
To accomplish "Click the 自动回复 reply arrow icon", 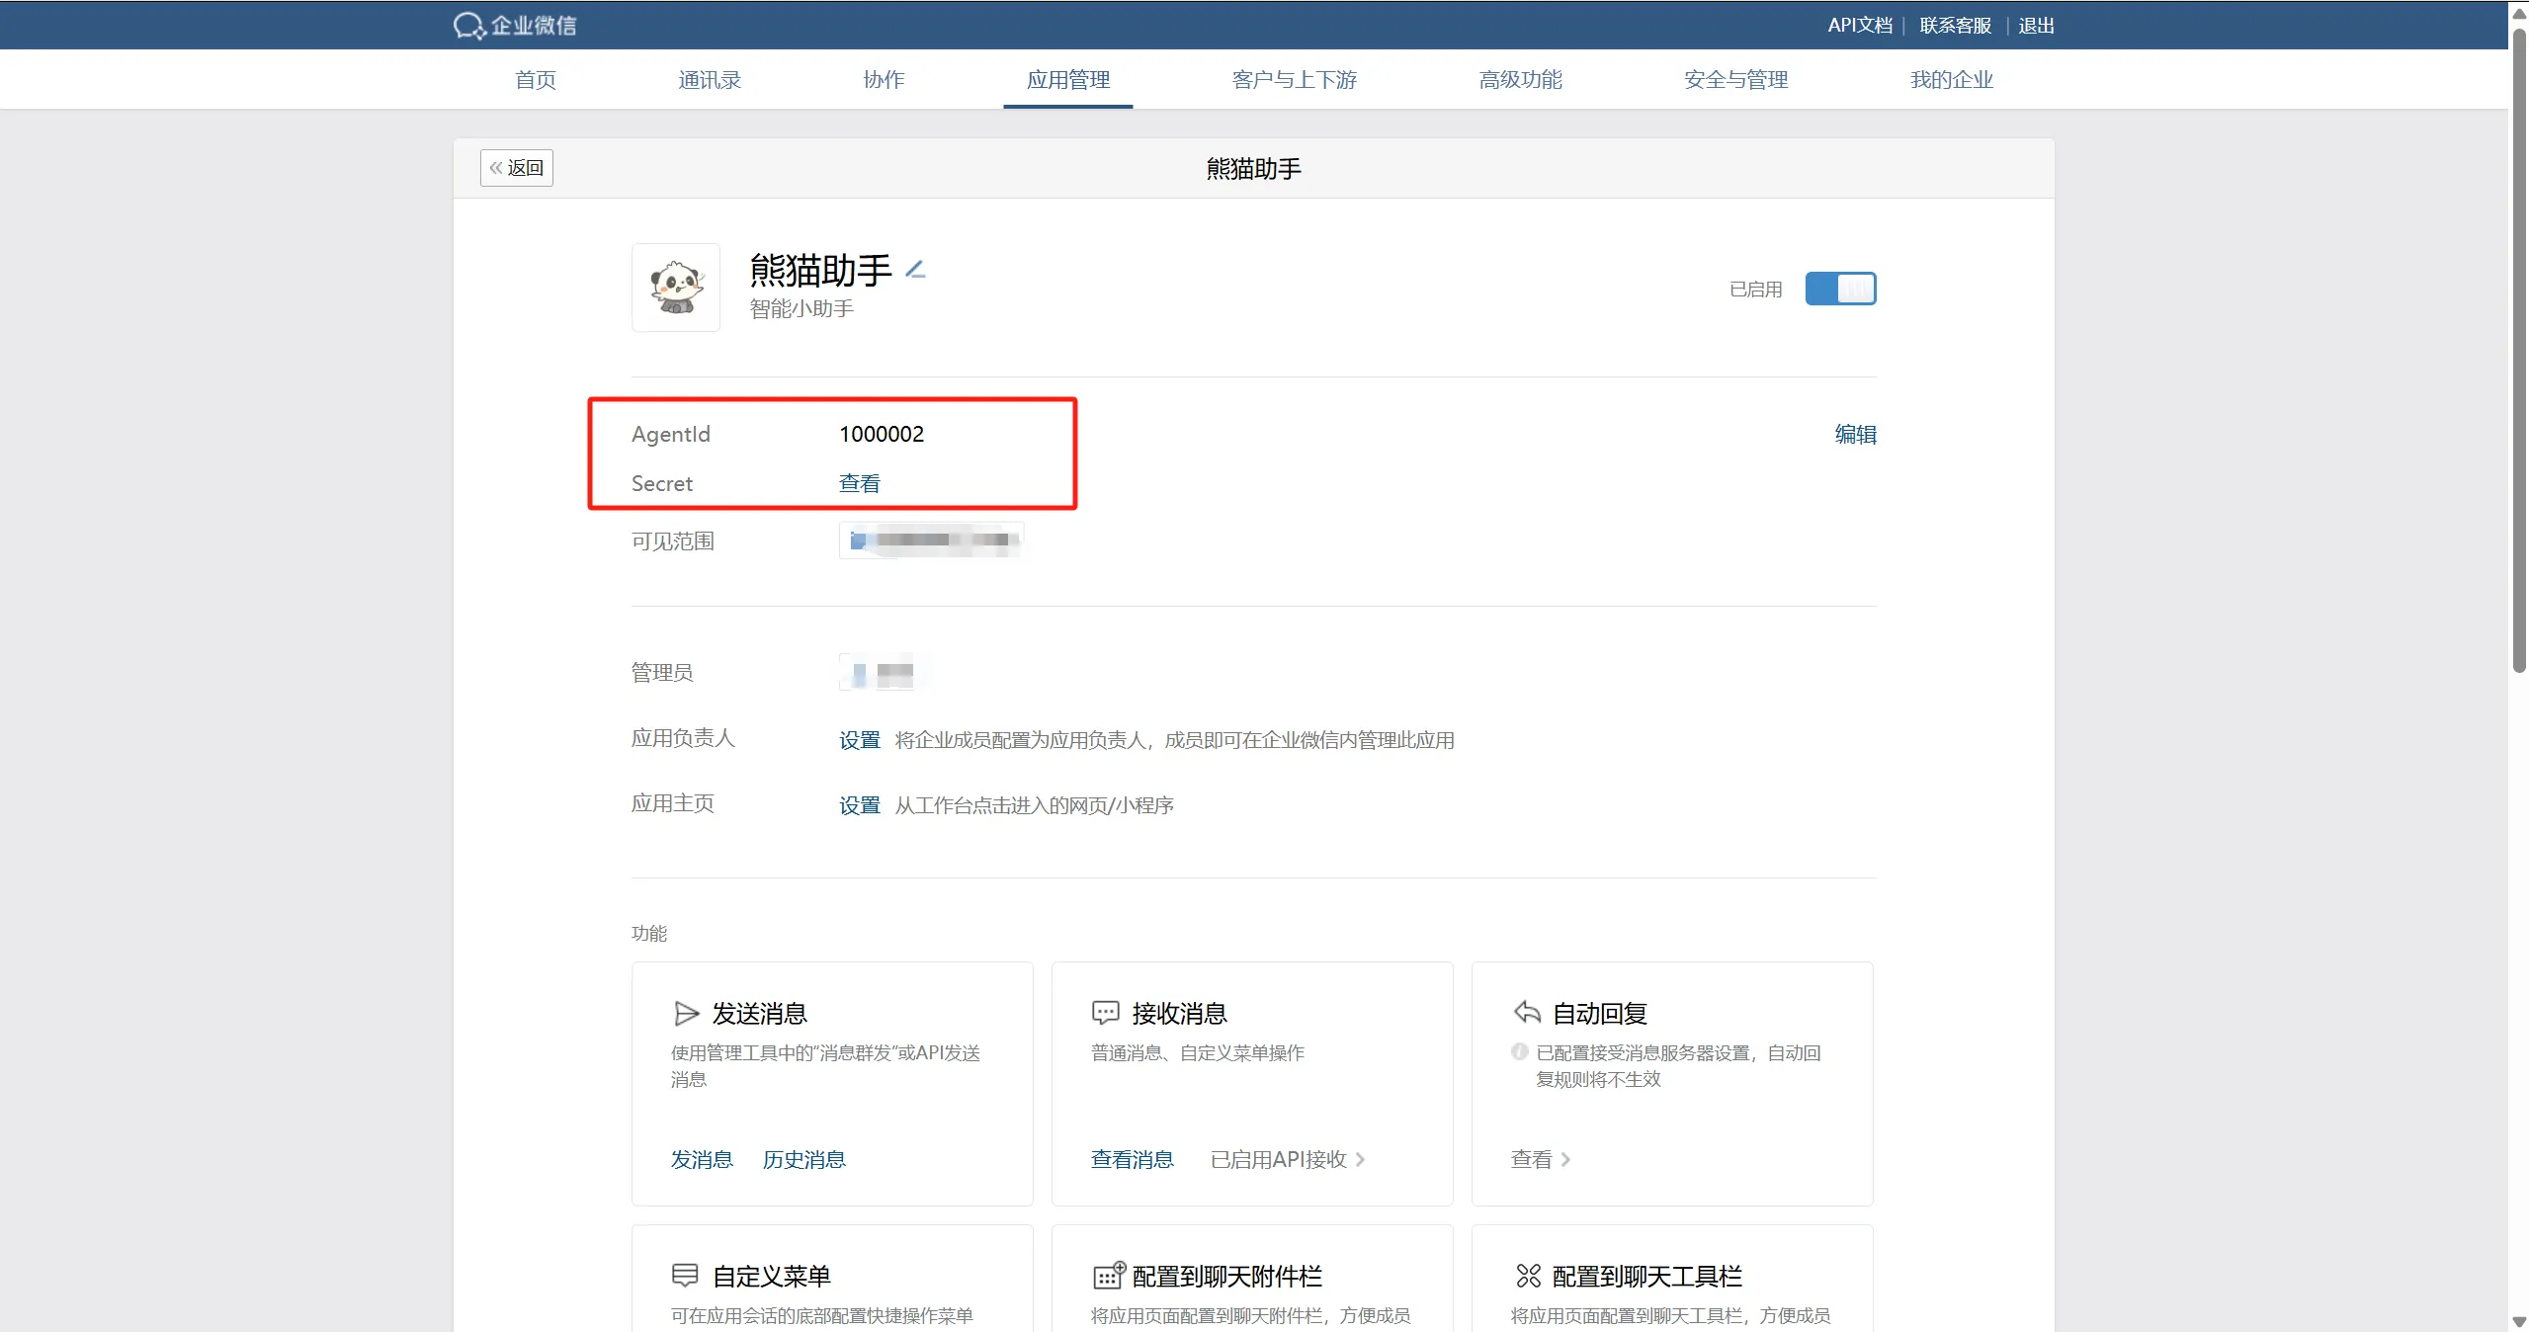I will click(1526, 1012).
